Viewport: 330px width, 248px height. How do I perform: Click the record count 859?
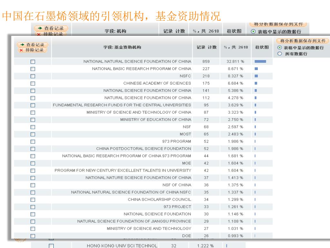coord(206,61)
